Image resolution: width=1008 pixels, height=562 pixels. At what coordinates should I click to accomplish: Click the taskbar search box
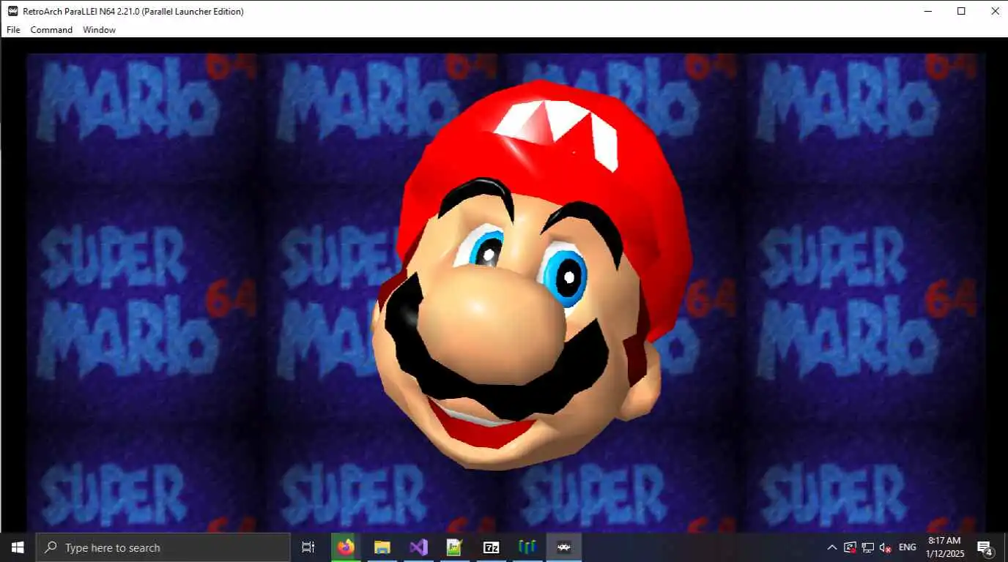tap(163, 547)
